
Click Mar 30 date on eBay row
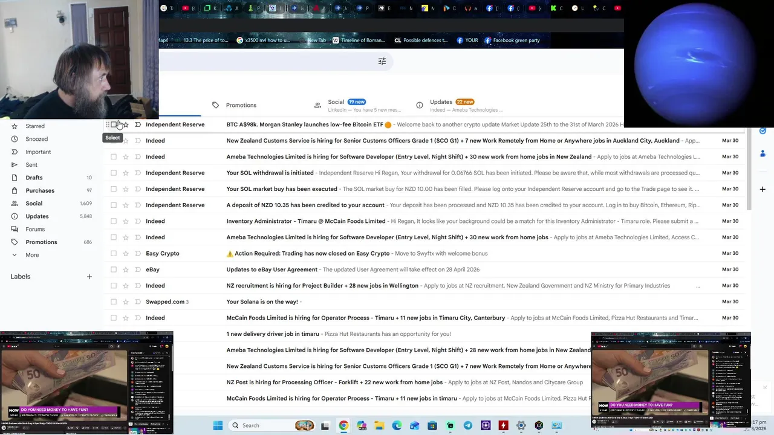click(730, 269)
